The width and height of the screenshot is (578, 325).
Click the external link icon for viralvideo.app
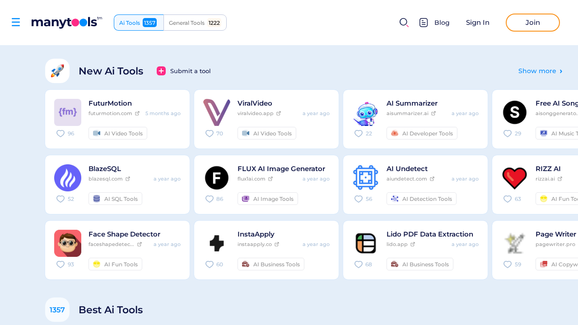coord(279,113)
